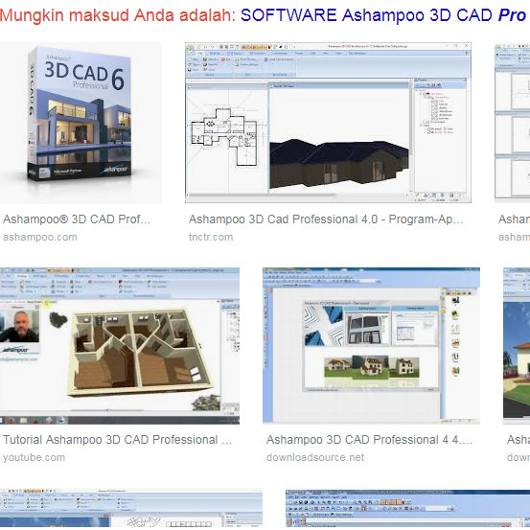The image size is (530, 530).
Task: Open the suggested search 'SOFTWARE Ashampoo 3D CAD Pro'
Action: point(384,15)
